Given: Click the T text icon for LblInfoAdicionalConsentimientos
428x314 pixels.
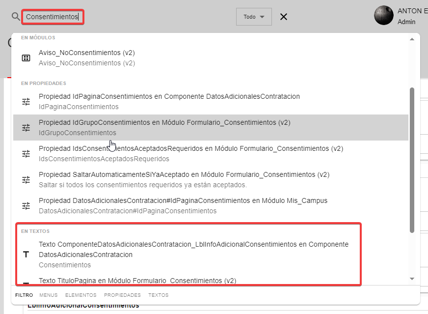Looking at the screenshot, I should coord(26,255).
